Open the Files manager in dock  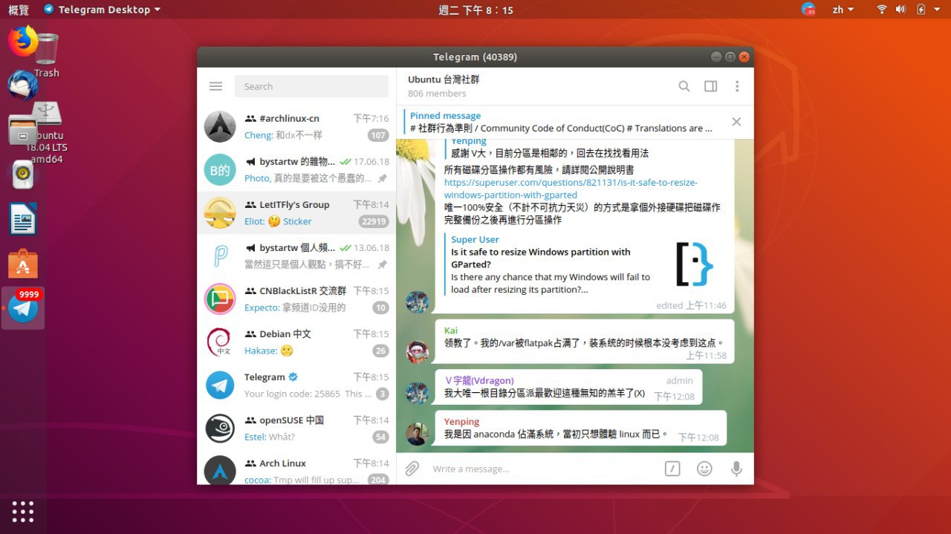(23, 130)
